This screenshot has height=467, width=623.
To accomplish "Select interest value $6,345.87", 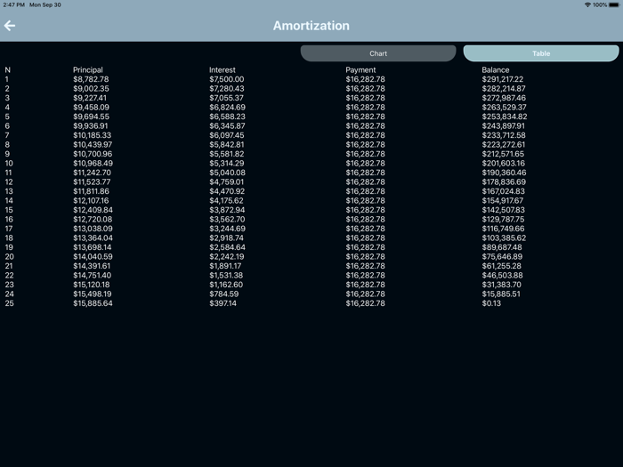I will click(x=227, y=126).
